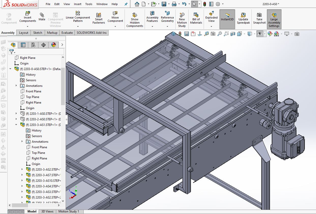Print the current document
Image resolution: width=316 pixels, height=214 pixels.
pyautogui.click(x=174, y=4)
